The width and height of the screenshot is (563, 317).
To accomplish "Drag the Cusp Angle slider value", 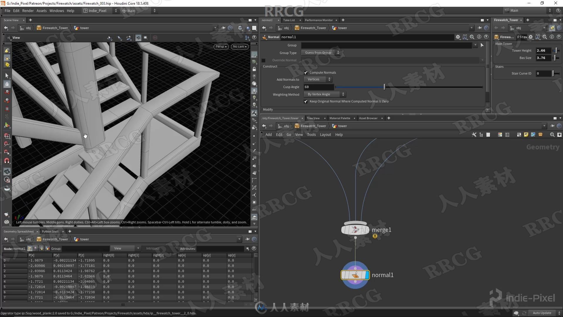I will click(384, 87).
